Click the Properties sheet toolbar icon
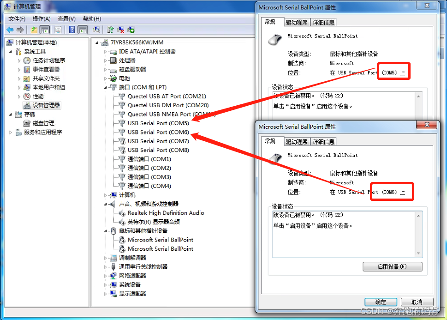Screen dimensions: 447x320 (58, 30)
